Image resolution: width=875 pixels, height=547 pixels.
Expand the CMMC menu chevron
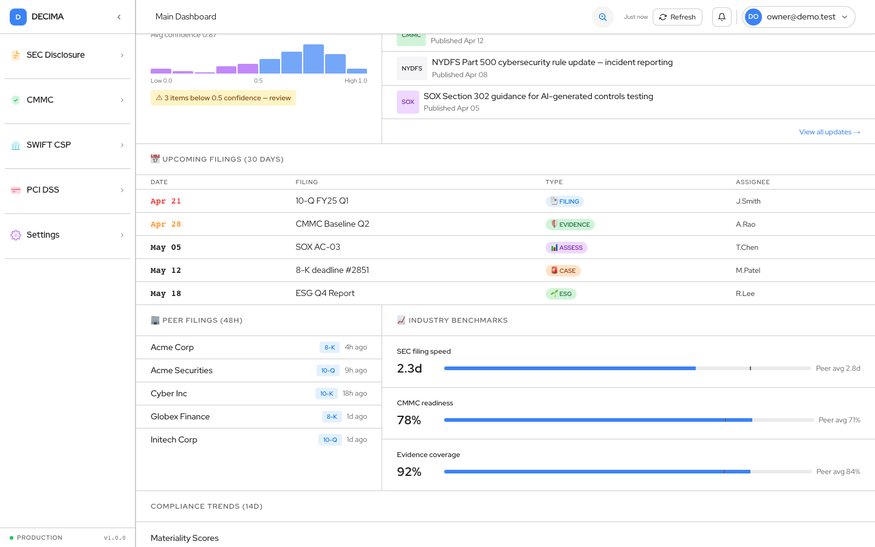(122, 100)
